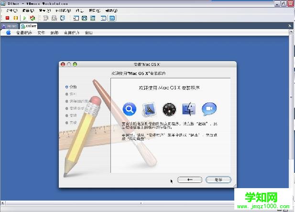Open the Mac 编辑 menu
The height and width of the screenshot is (212, 295).
55,32
